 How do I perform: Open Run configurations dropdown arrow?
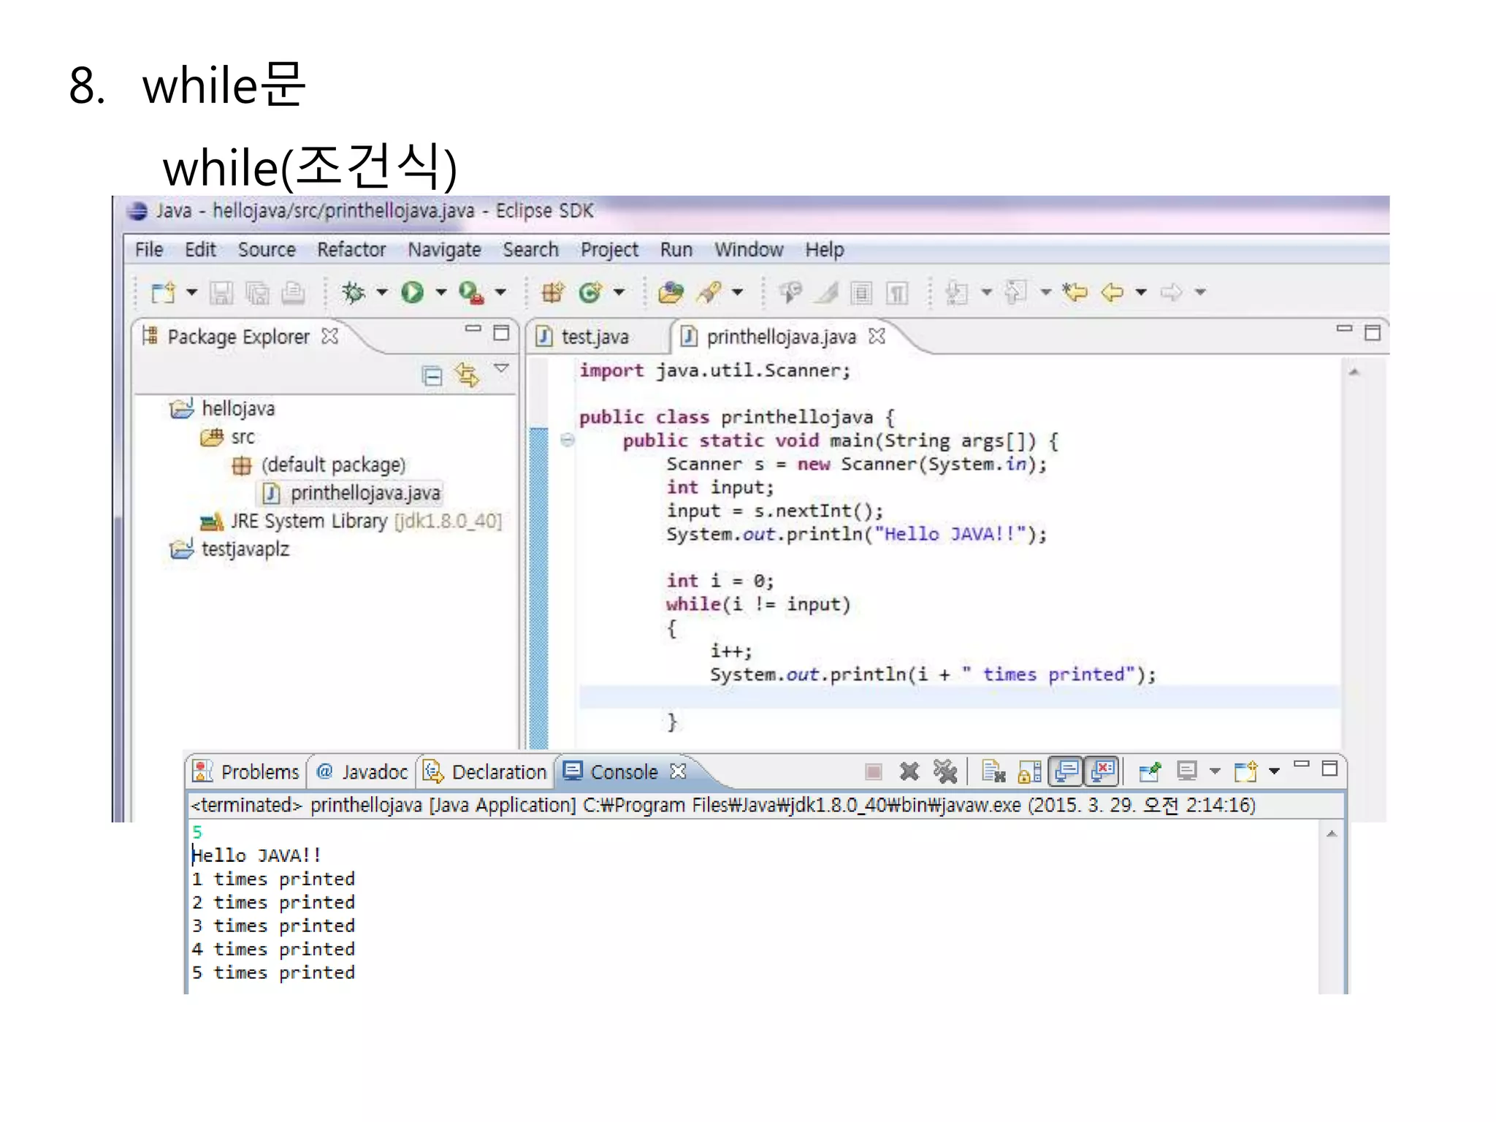[441, 292]
